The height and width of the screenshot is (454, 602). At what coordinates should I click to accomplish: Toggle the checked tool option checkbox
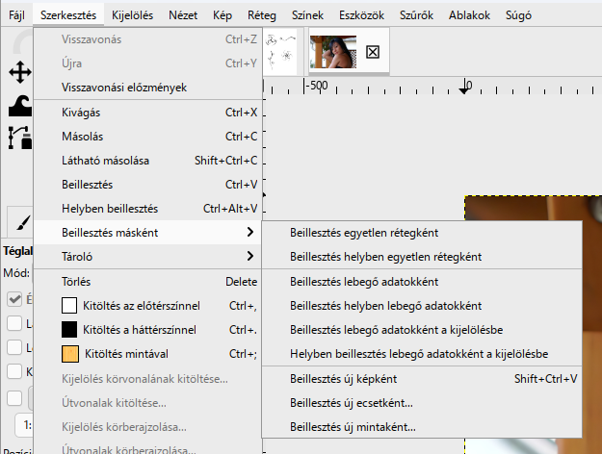[14, 299]
